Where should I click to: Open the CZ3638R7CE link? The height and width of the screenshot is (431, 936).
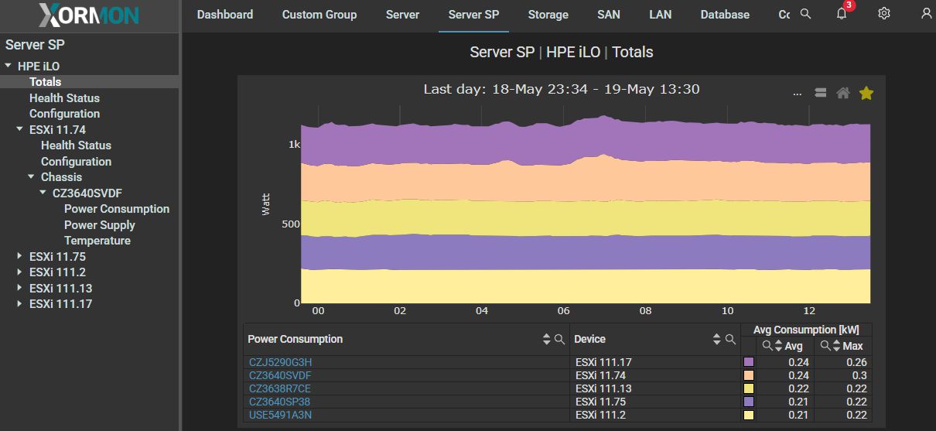tap(279, 388)
